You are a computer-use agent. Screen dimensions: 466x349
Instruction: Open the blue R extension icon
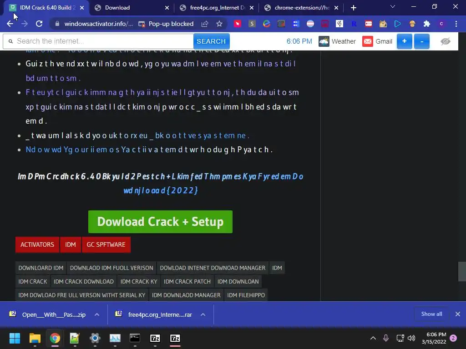[354, 24]
